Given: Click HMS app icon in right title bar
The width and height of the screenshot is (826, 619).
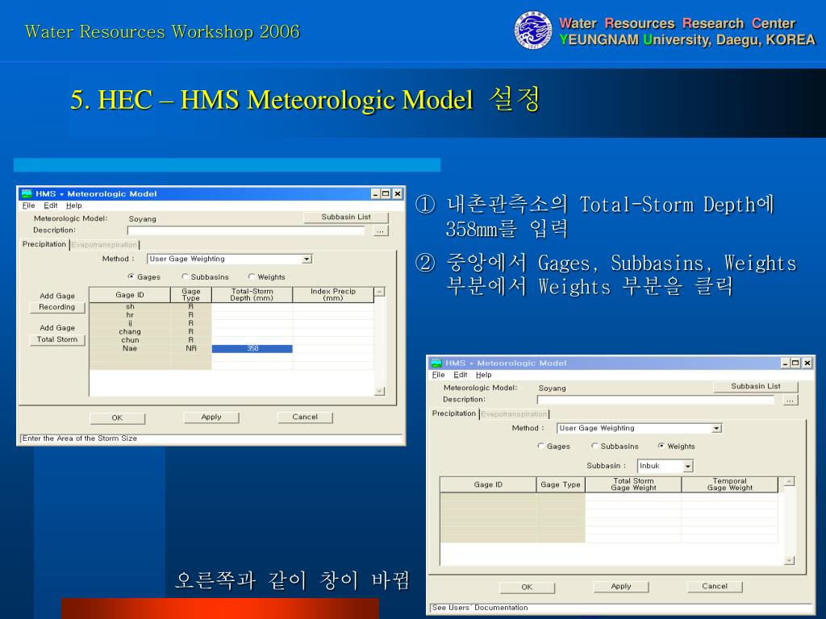Looking at the screenshot, I should click(x=436, y=364).
